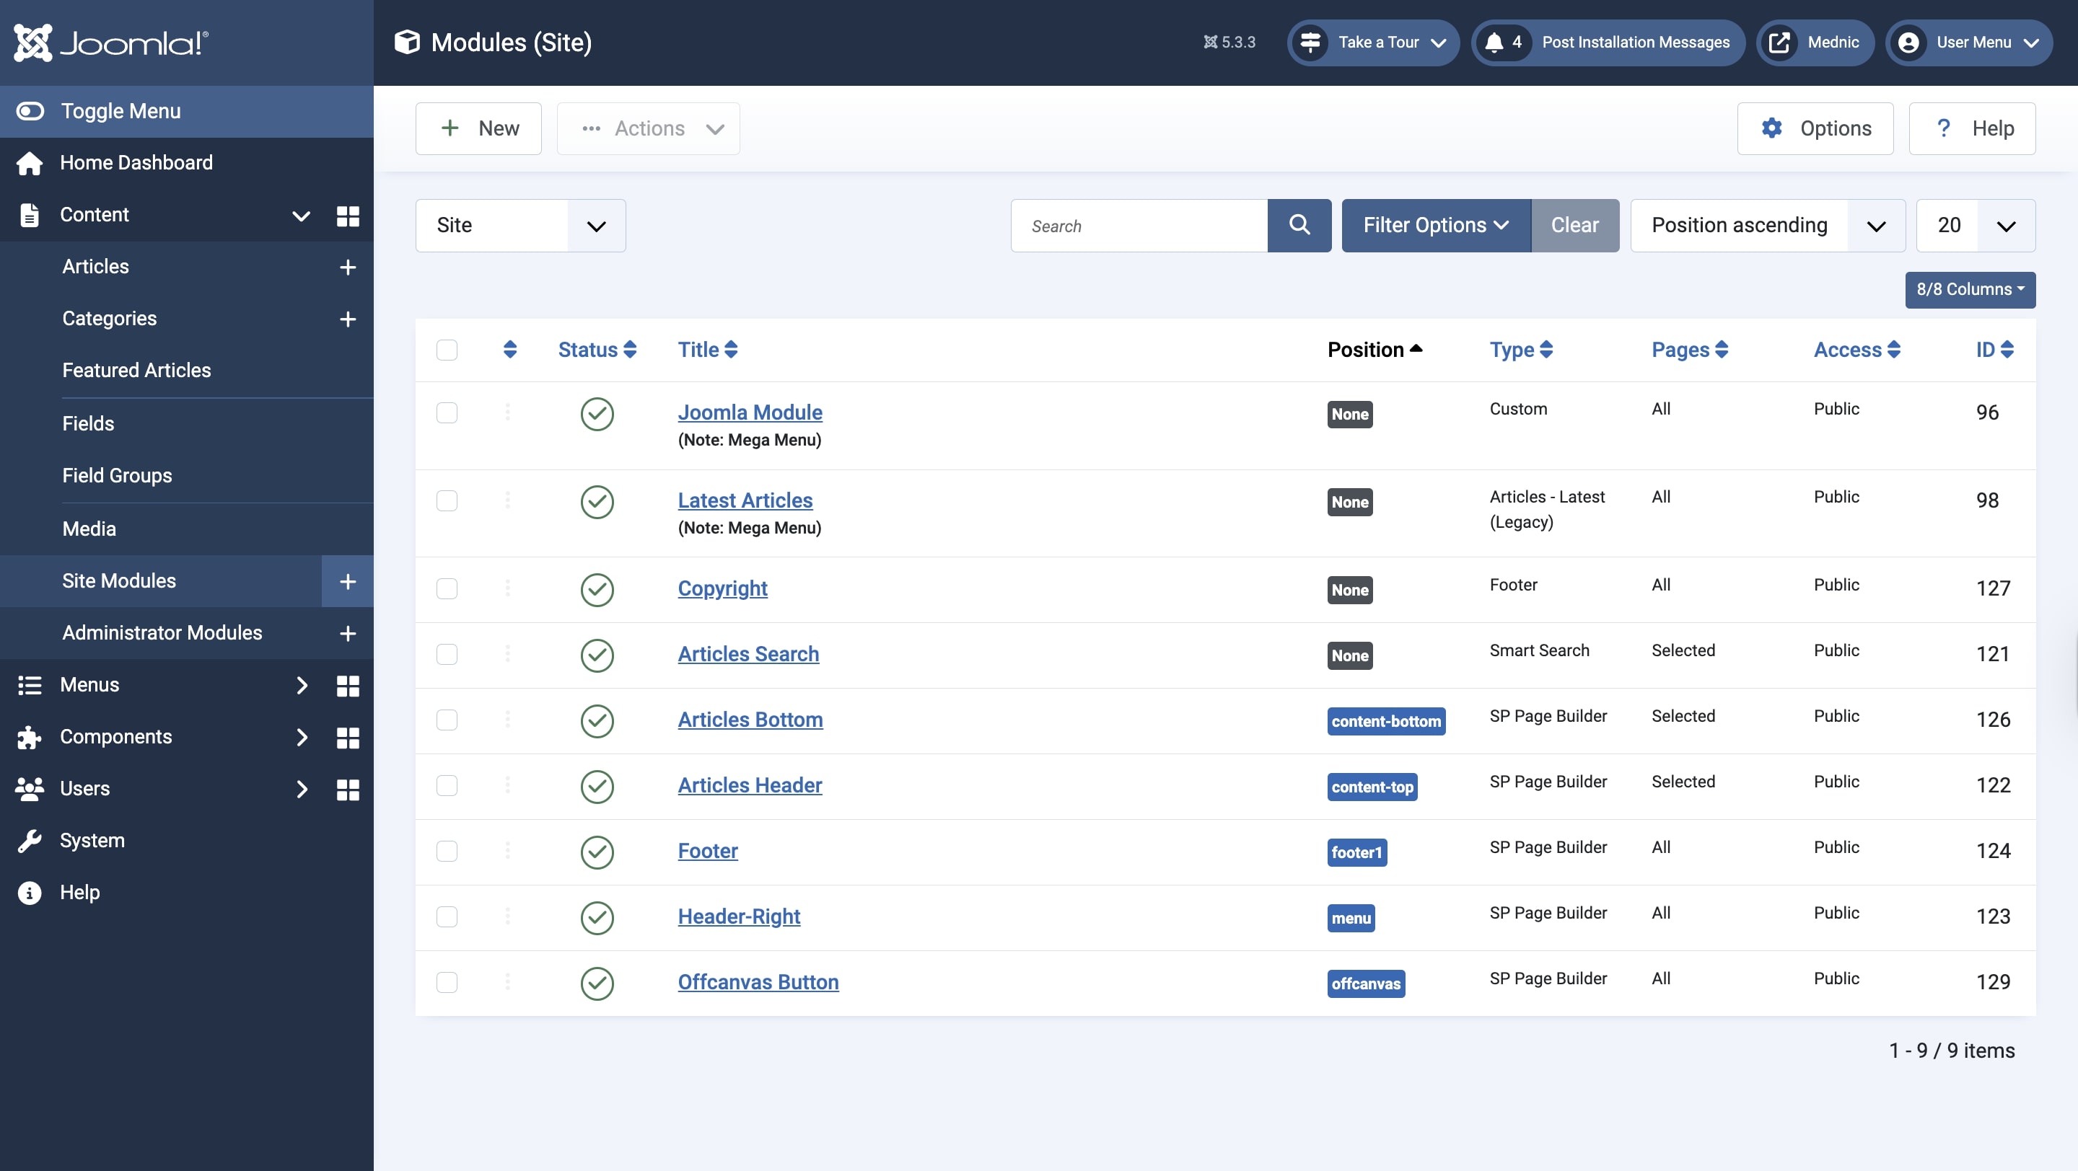Go to Featured Articles in sidebar
This screenshot has width=2078, height=1171.
[x=136, y=370]
